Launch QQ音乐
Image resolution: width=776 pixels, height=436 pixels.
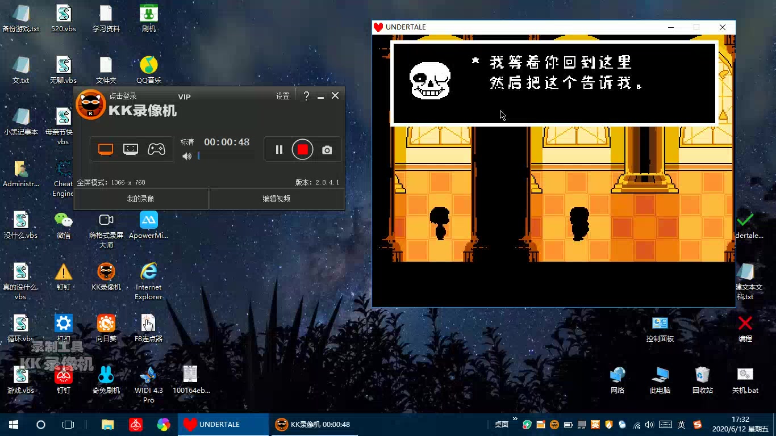click(x=149, y=70)
